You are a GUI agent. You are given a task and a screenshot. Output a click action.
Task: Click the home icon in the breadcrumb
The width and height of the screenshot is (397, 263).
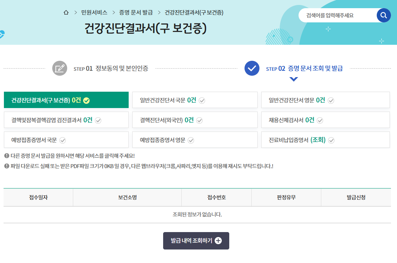(66, 12)
